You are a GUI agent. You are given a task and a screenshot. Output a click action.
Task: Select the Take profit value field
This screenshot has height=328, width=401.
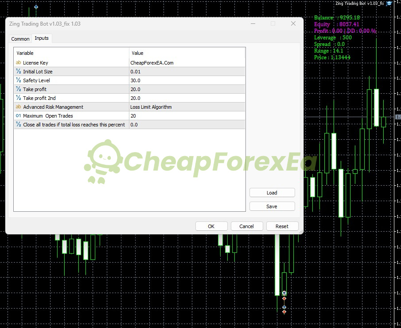pyautogui.click(x=187, y=89)
